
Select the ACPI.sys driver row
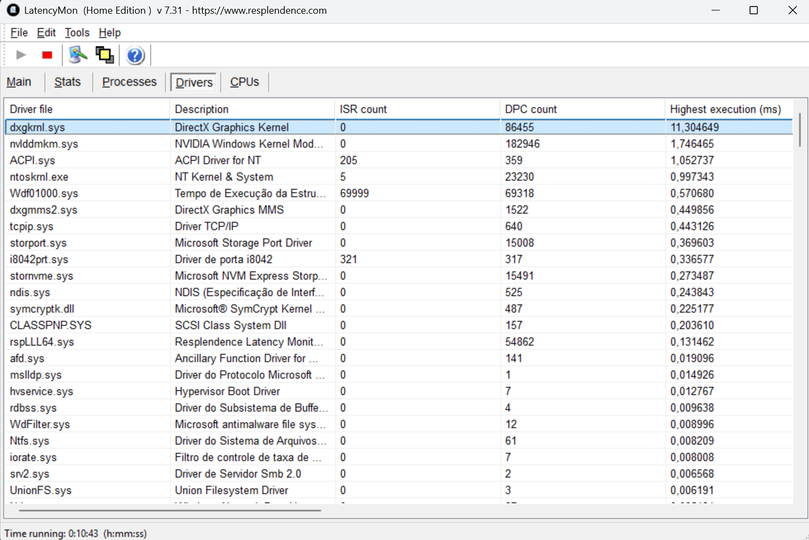coord(399,160)
